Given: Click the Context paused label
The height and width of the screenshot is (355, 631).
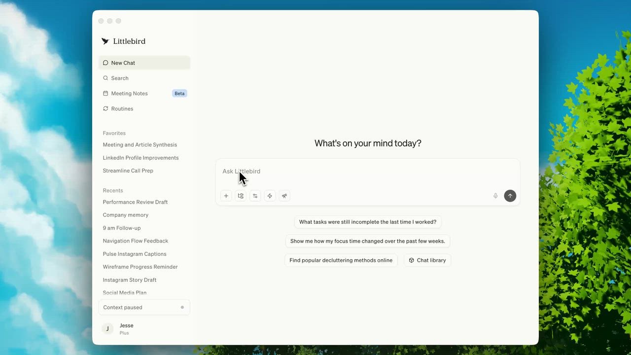Looking at the screenshot, I should [123, 307].
